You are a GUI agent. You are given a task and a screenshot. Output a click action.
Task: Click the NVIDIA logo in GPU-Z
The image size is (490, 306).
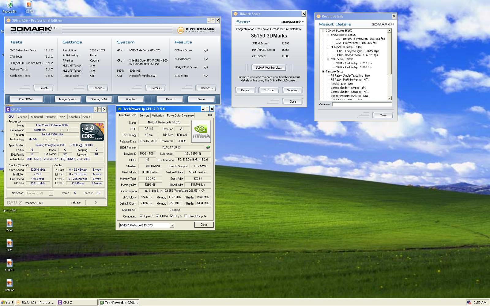(201, 131)
